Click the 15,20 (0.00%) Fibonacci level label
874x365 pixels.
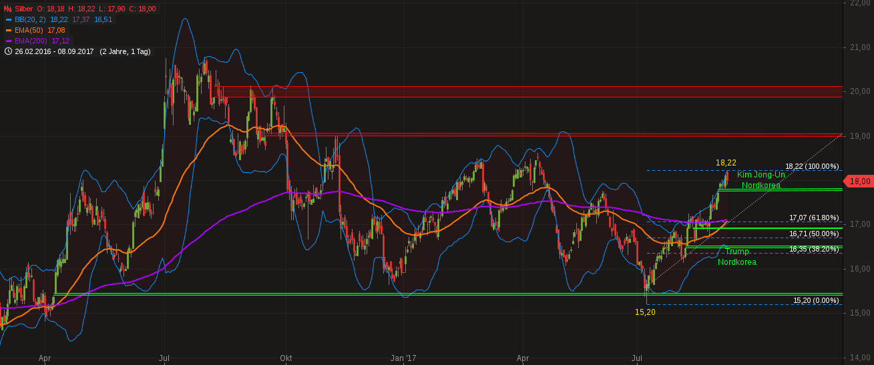click(x=815, y=300)
